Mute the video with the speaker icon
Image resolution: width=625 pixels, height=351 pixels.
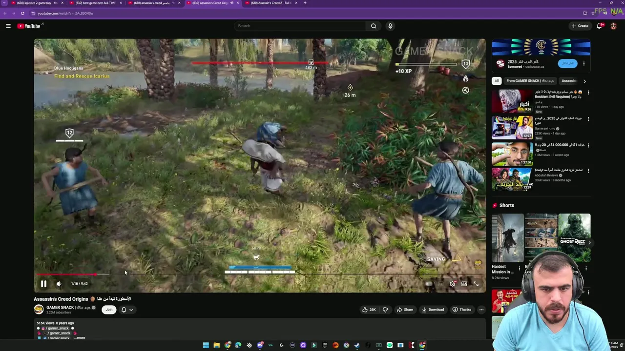click(x=59, y=284)
